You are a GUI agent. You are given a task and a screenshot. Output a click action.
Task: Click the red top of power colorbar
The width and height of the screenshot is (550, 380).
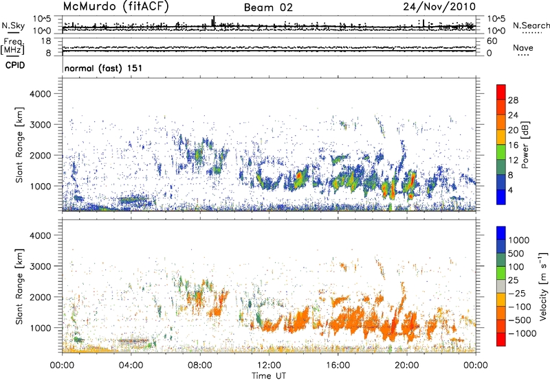point(501,92)
